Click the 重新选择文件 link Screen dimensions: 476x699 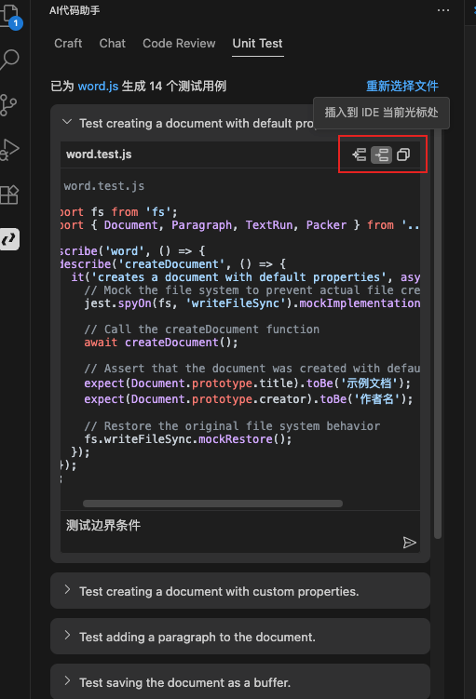click(402, 86)
